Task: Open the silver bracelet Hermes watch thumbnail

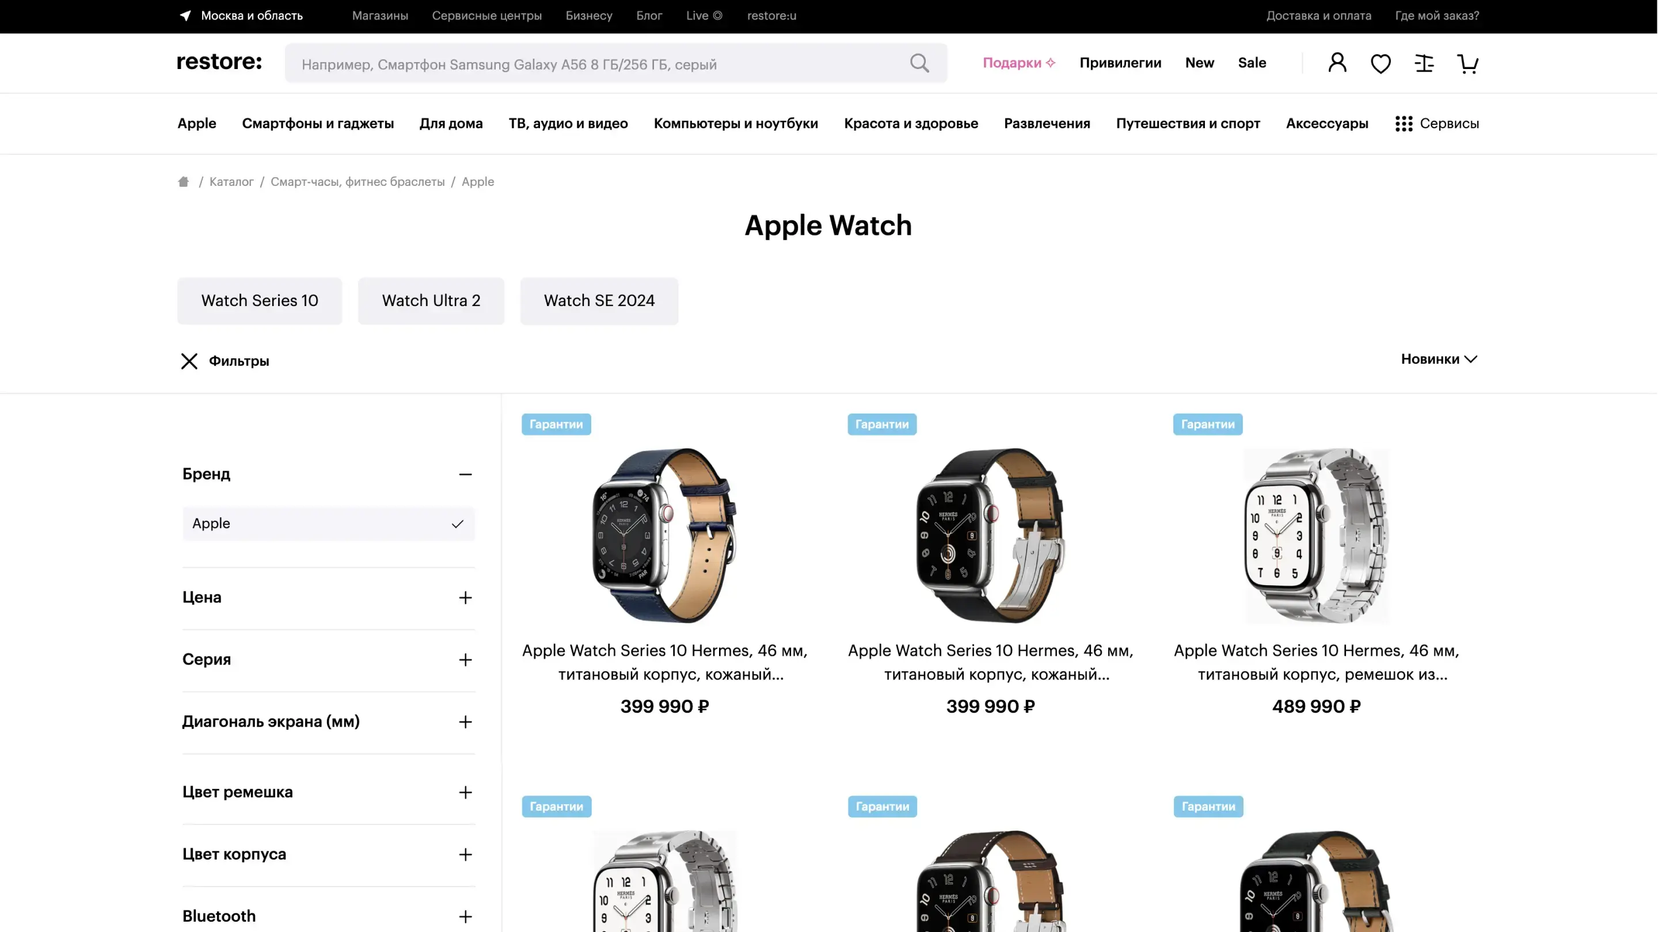Action: pos(1316,535)
